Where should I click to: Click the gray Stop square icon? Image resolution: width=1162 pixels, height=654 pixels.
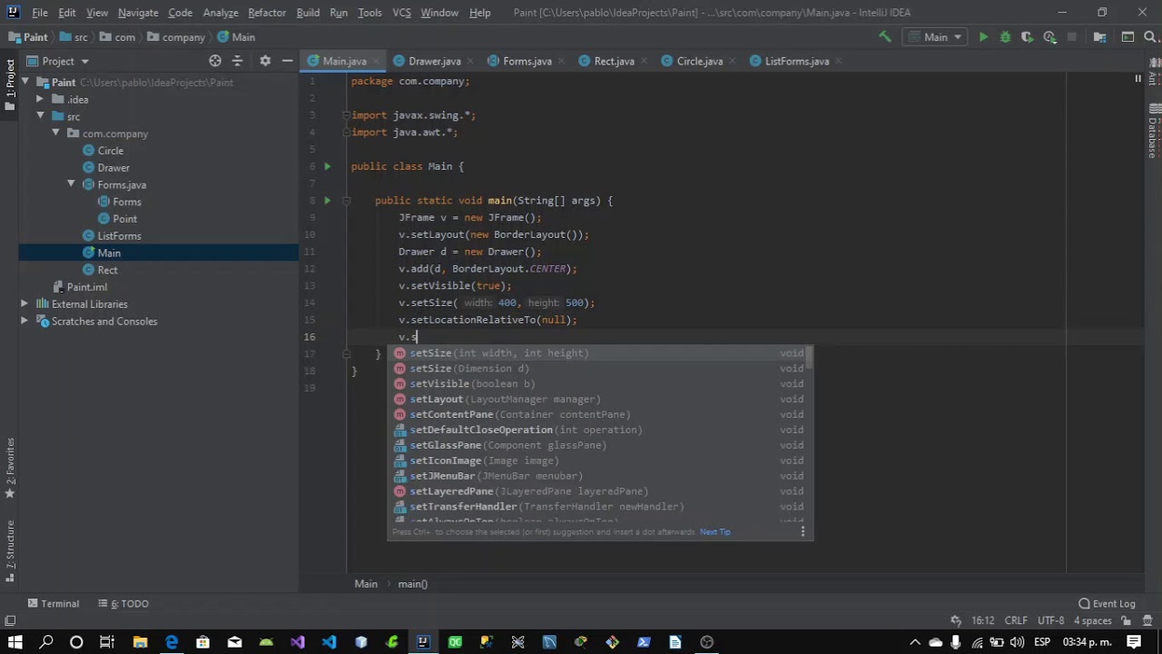click(1071, 37)
